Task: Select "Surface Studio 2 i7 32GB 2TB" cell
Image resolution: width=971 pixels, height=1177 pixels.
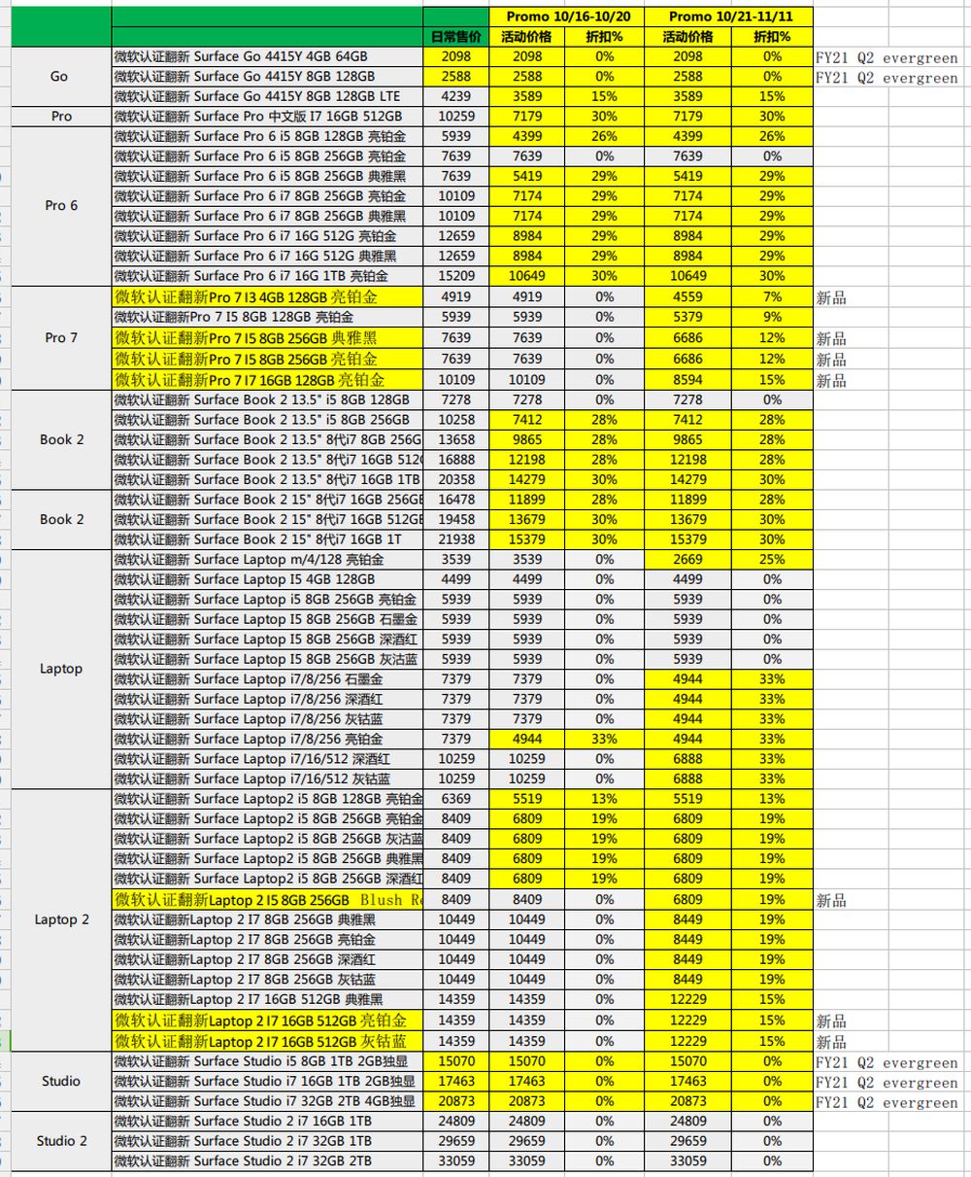Action: tap(267, 1160)
